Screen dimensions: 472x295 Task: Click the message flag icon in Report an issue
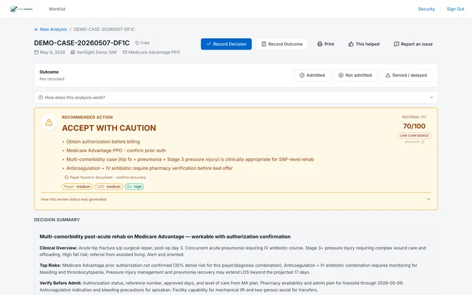(396, 44)
